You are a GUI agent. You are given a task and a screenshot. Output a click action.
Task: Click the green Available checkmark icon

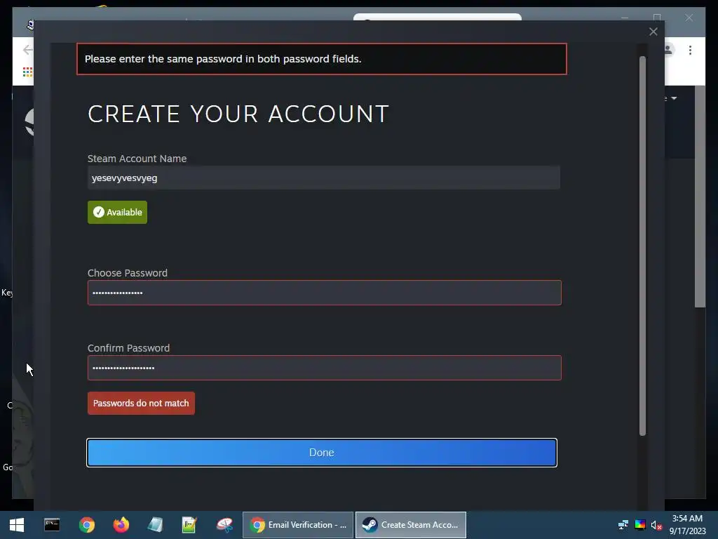click(x=98, y=212)
